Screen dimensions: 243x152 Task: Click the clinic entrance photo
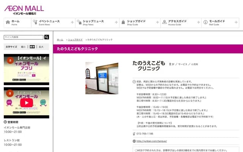click(x=102, y=78)
